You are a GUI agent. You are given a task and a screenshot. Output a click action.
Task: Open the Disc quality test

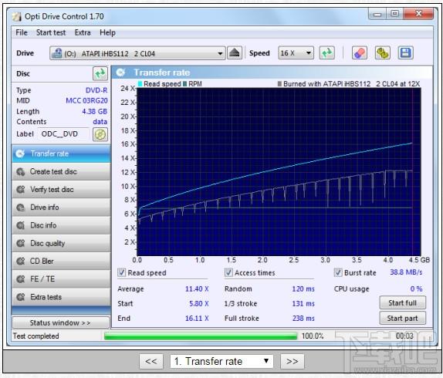pyautogui.click(x=61, y=243)
